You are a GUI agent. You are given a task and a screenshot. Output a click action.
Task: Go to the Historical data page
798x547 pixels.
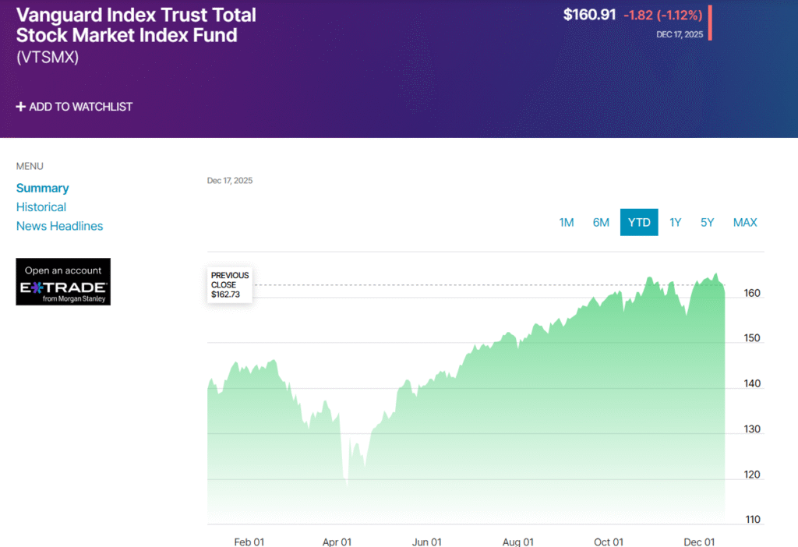(x=41, y=207)
